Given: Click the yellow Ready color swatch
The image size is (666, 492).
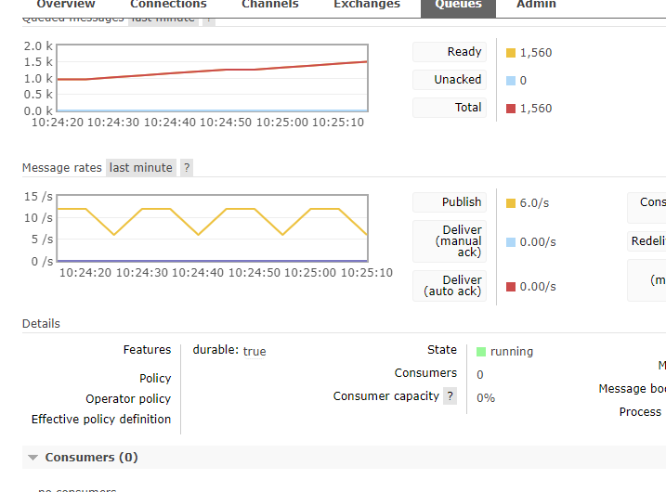Looking at the screenshot, I should point(511,53).
